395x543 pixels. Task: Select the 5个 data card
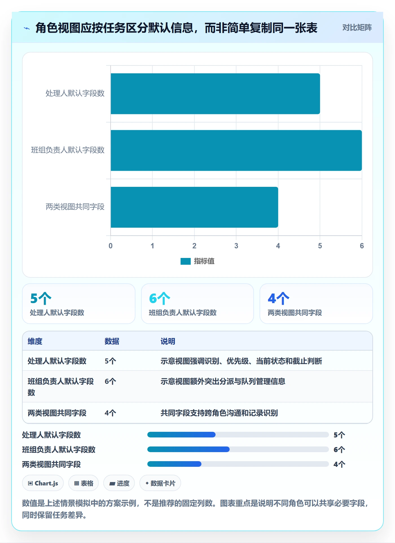(79, 304)
